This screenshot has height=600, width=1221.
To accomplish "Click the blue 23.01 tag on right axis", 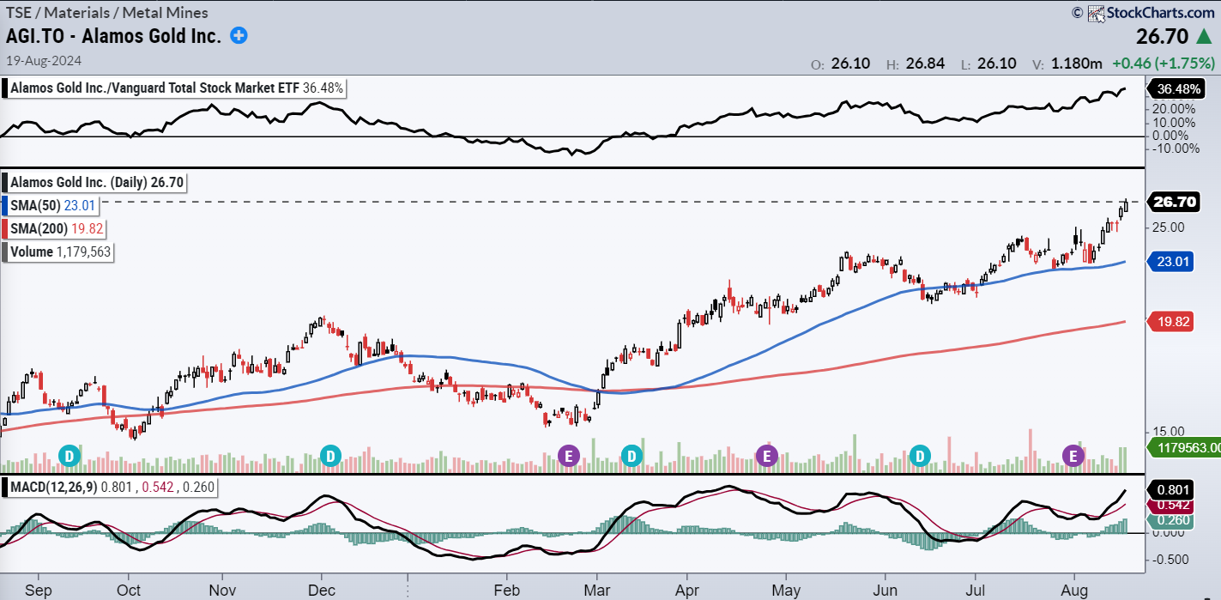I will pyautogui.click(x=1170, y=263).
